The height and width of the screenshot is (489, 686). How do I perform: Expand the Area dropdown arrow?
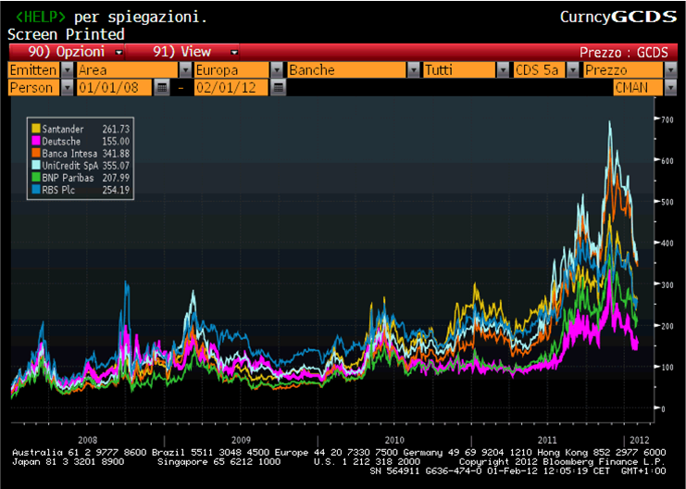(x=185, y=70)
